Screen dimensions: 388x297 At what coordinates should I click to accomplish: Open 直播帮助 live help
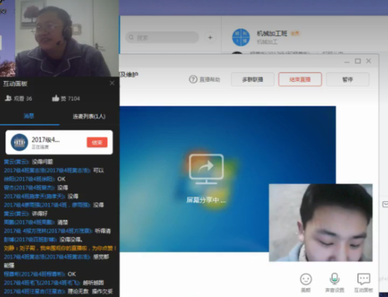(204, 79)
